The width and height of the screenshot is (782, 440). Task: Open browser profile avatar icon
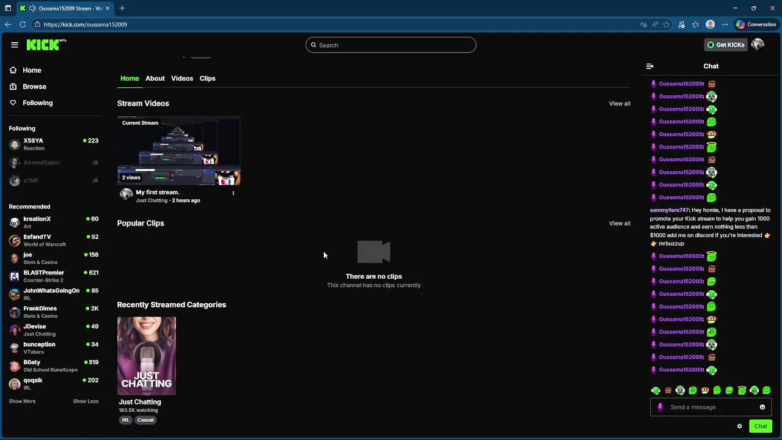point(710,24)
